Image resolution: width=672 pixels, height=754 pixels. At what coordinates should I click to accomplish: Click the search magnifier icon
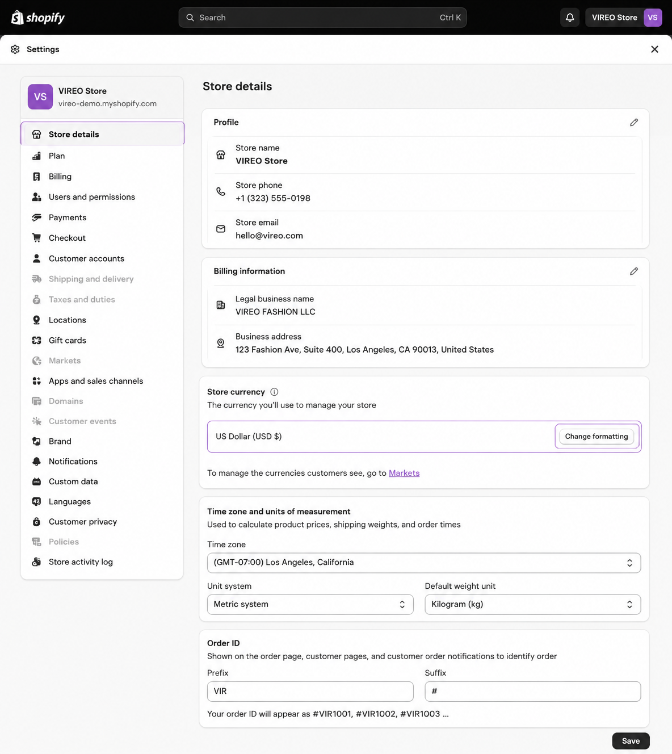[190, 18]
